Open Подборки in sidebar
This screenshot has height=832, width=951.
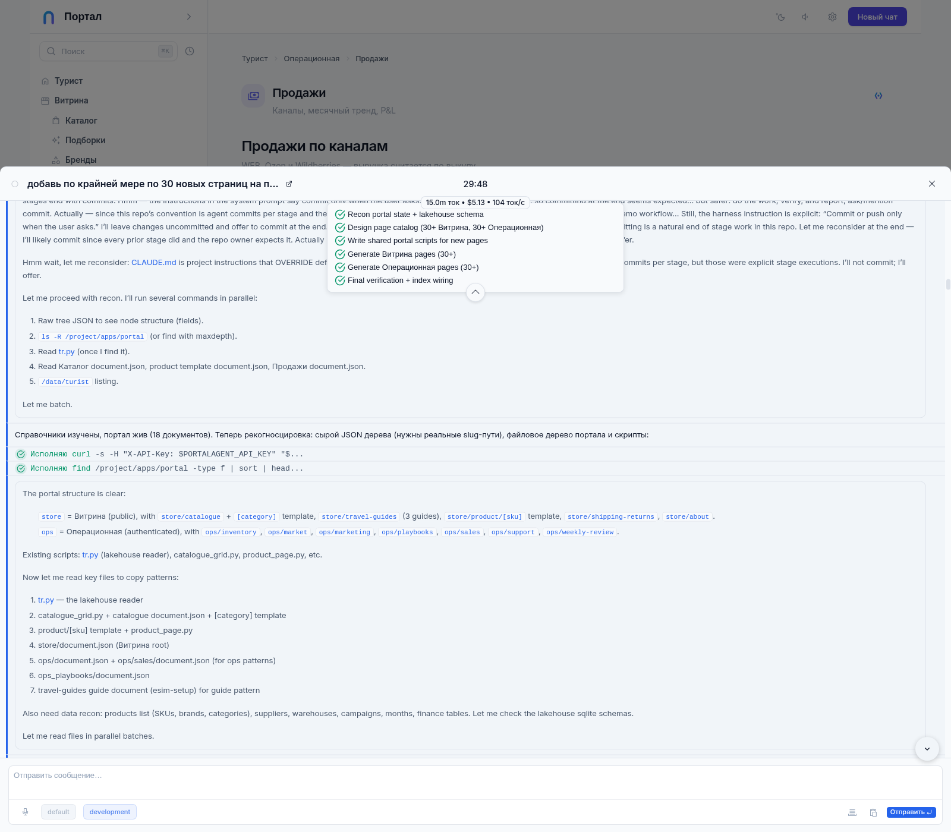point(85,140)
